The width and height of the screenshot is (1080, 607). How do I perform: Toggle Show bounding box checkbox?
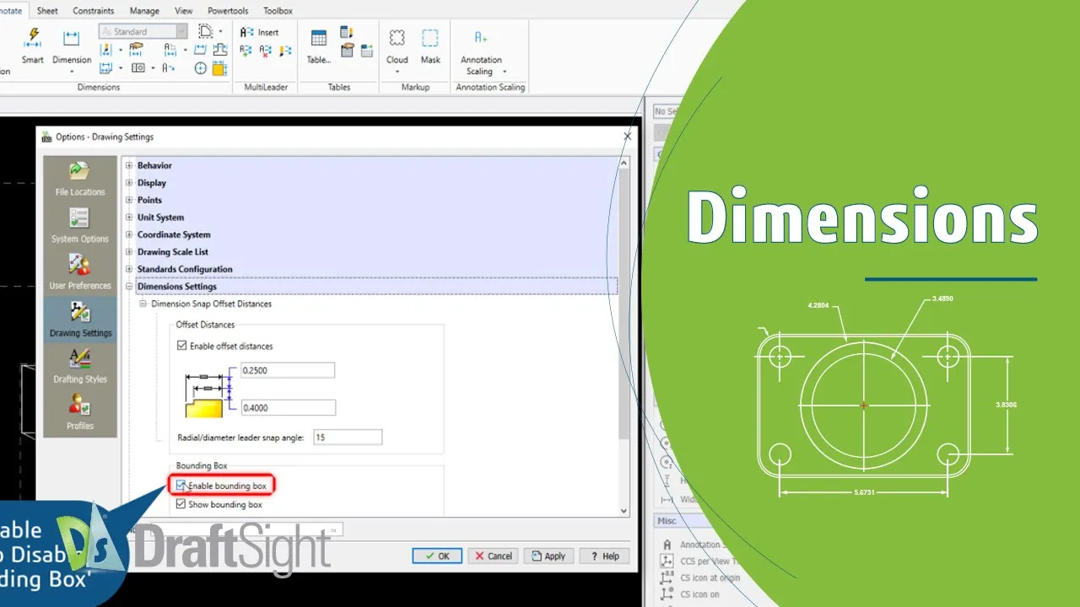[x=181, y=504]
